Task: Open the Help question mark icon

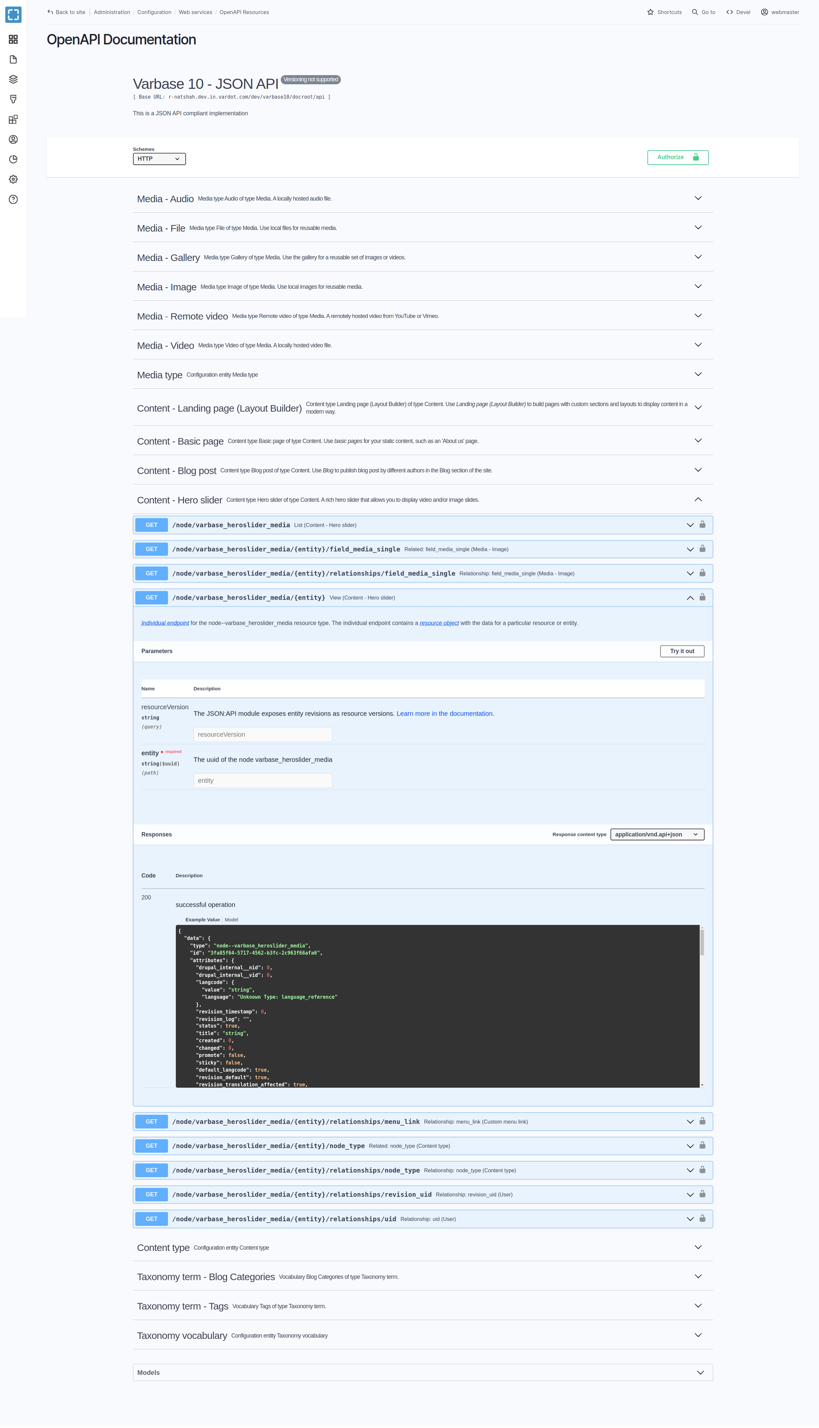Action: pos(13,200)
